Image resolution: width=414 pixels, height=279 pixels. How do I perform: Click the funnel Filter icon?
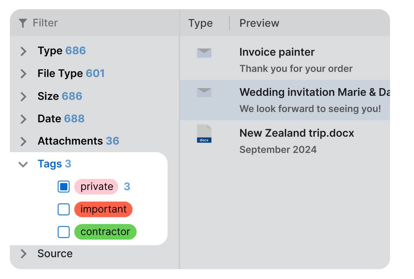[23, 23]
